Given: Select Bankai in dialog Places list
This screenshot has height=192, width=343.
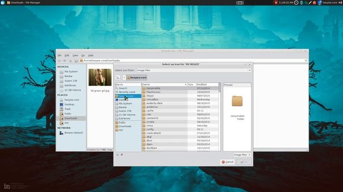Looking at the screenshot, I should click(x=128, y=107).
